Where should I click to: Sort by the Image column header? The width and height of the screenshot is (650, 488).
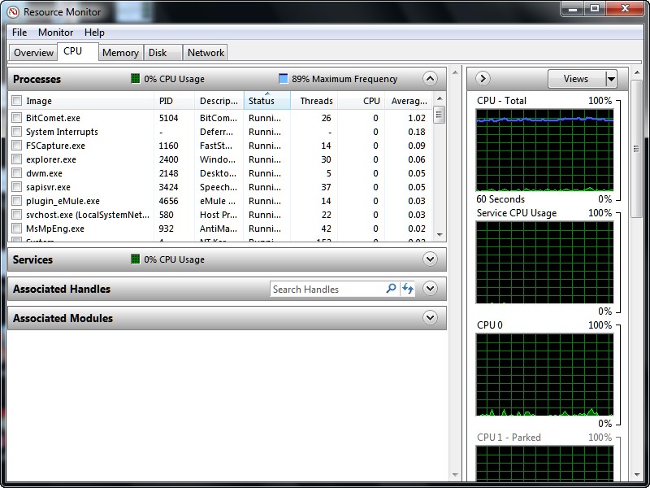81,101
